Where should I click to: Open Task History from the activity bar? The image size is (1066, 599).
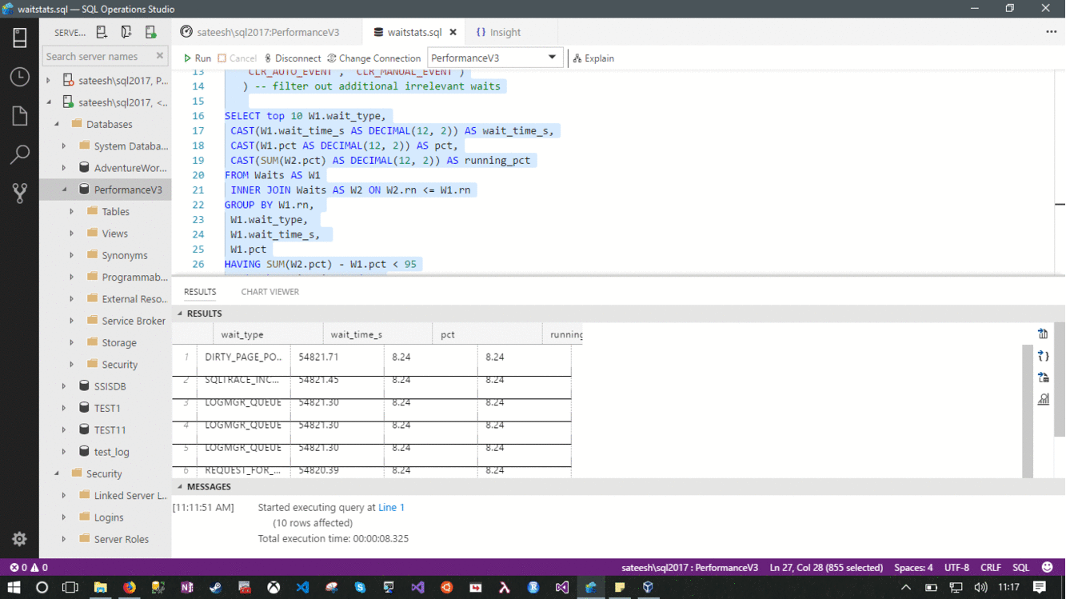(x=19, y=77)
